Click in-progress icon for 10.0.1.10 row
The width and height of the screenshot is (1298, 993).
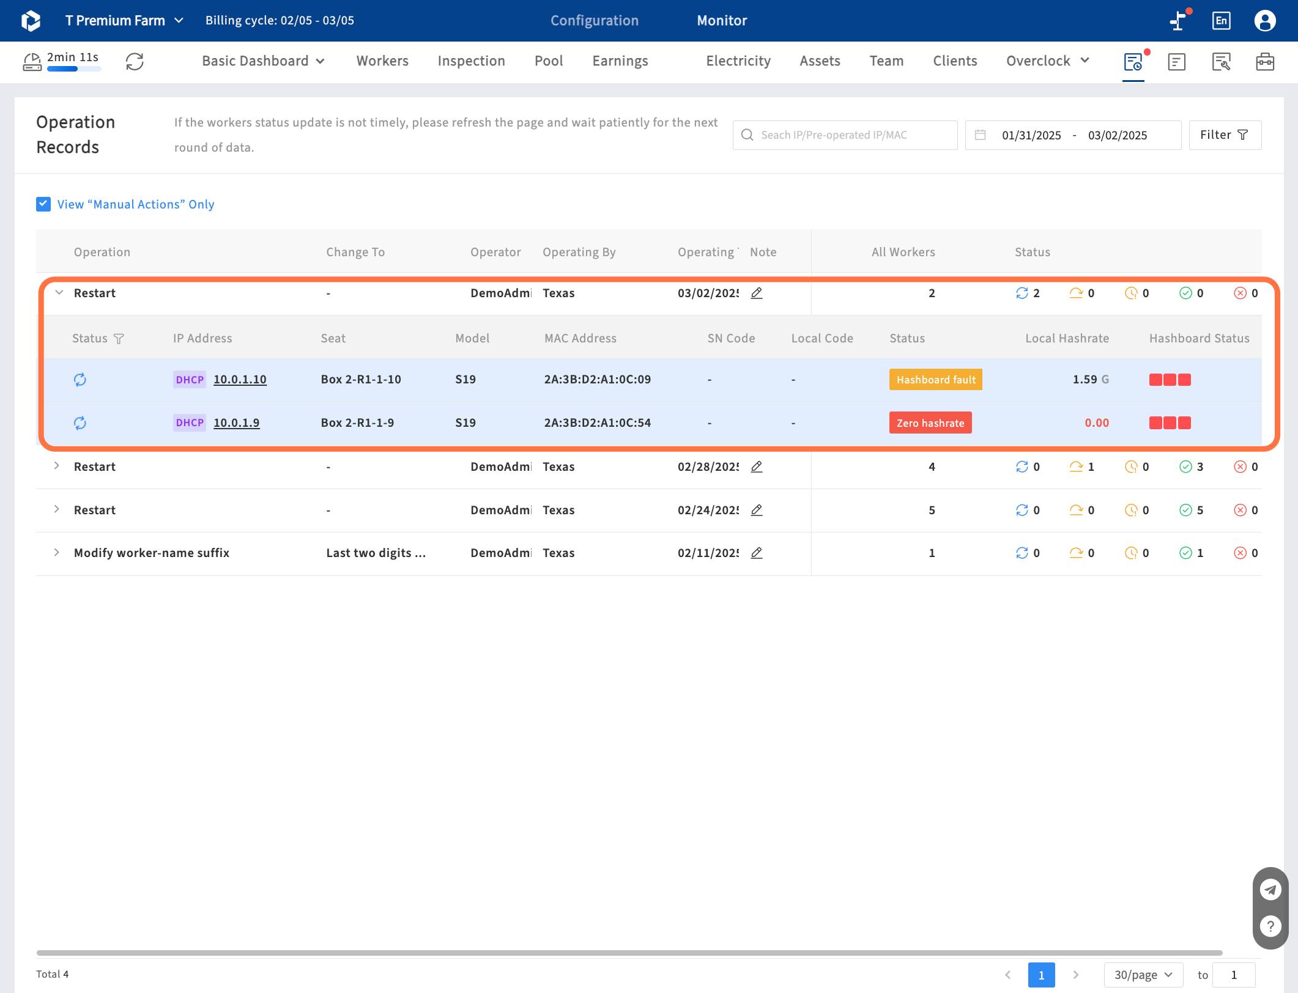80,380
